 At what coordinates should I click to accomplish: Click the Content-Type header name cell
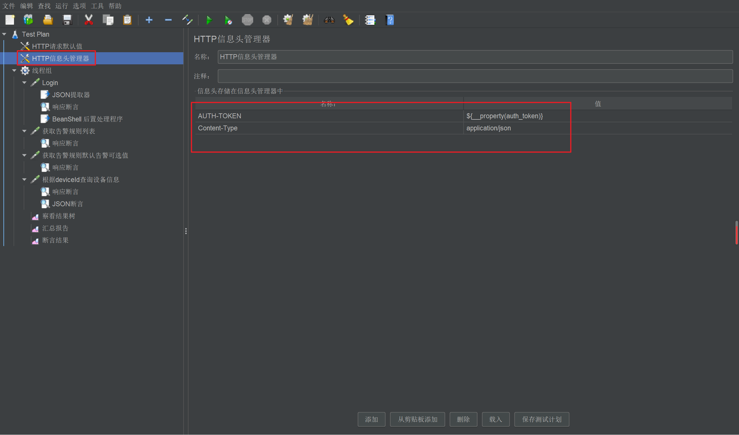(x=329, y=128)
